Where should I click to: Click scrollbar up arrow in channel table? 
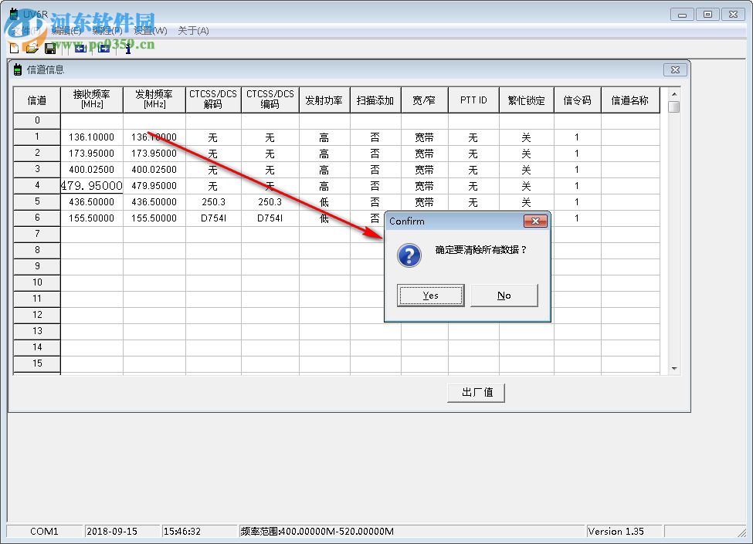[x=674, y=94]
